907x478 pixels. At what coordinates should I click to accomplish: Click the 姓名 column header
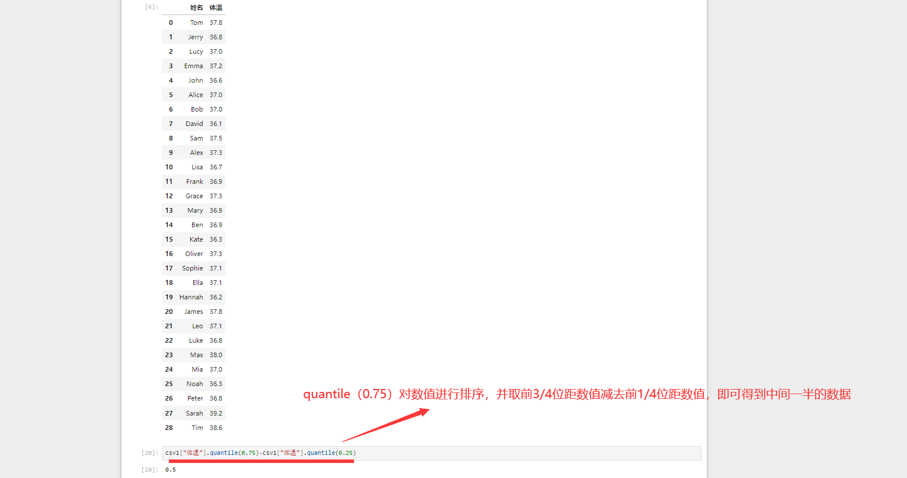(x=197, y=8)
